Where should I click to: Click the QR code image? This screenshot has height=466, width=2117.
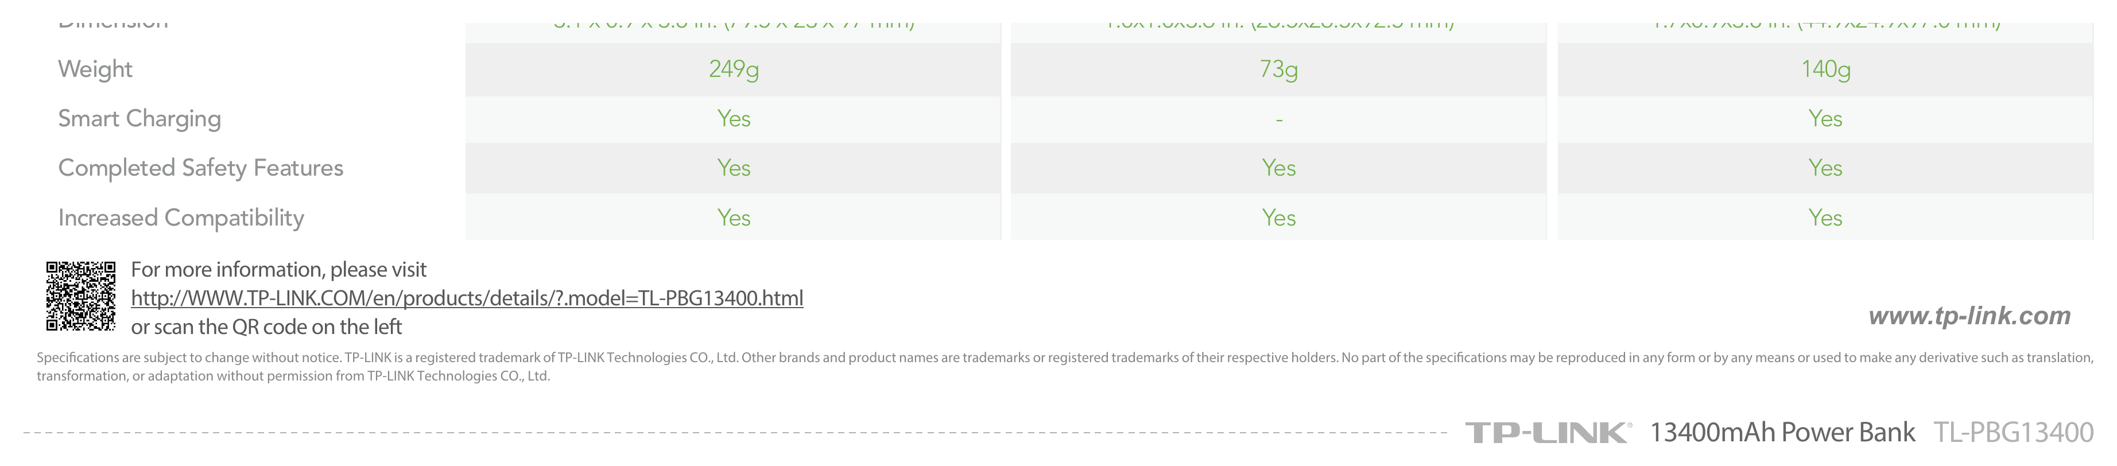[x=80, y=296]
